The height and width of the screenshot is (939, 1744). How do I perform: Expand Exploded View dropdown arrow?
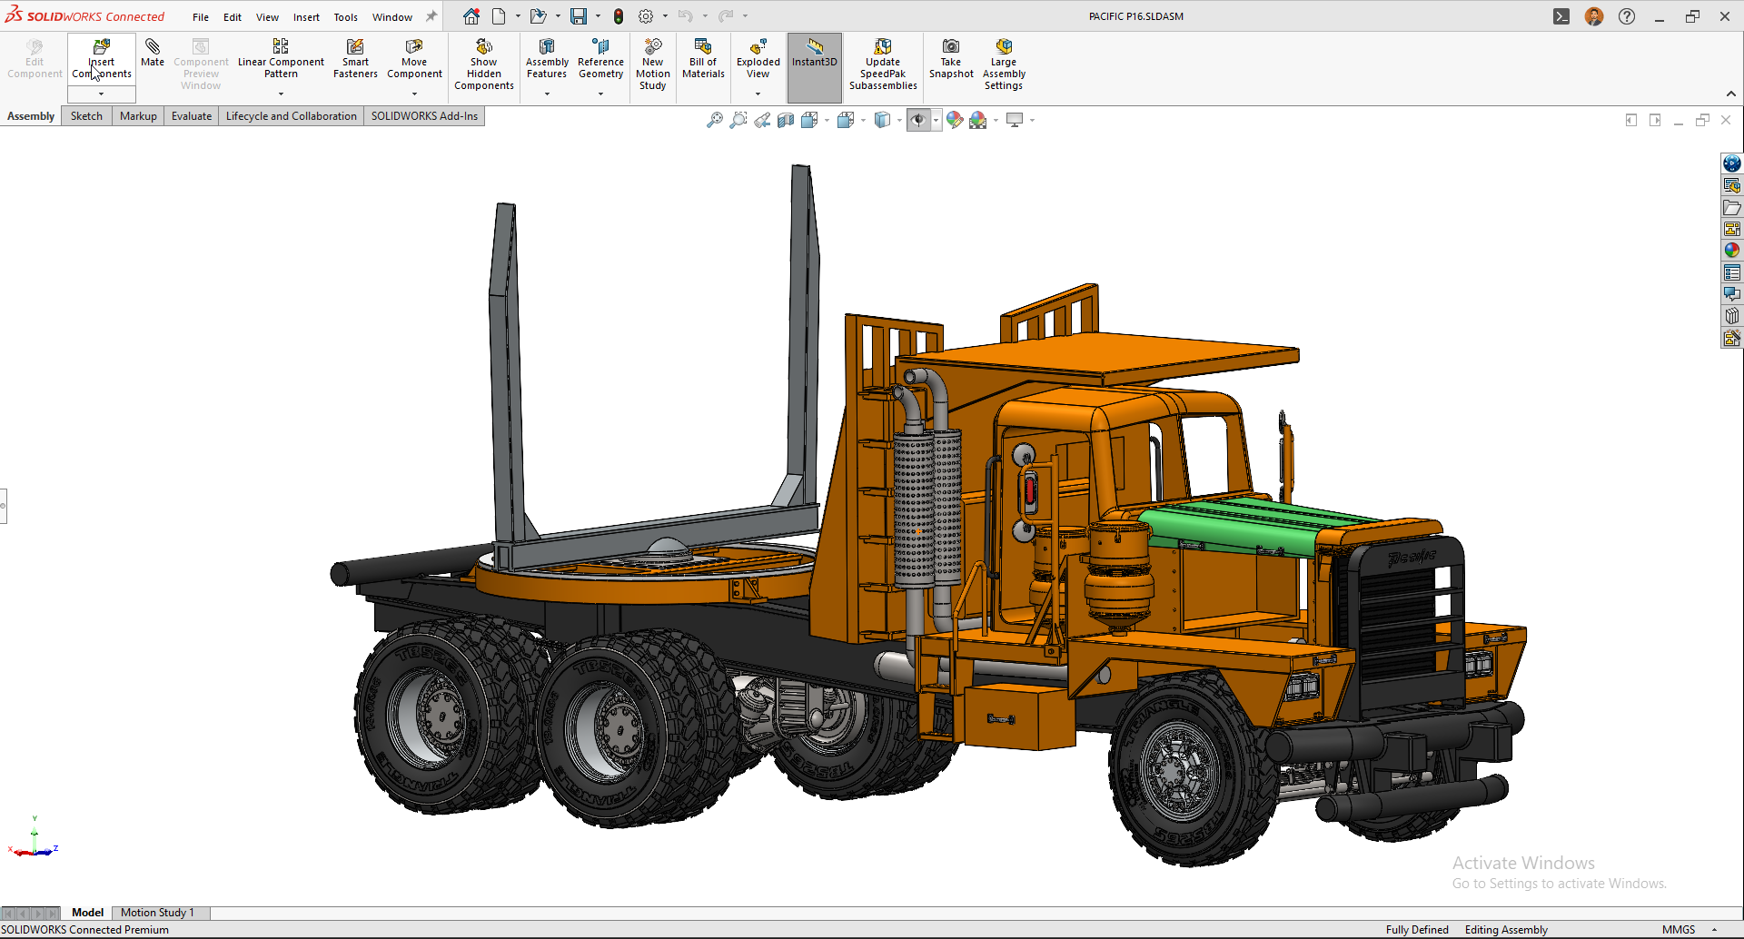[x=758, y=94]
